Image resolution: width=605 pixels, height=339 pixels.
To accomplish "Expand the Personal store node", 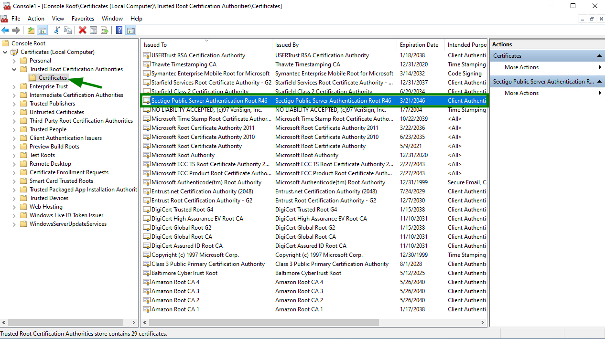I will click(14, 61).
